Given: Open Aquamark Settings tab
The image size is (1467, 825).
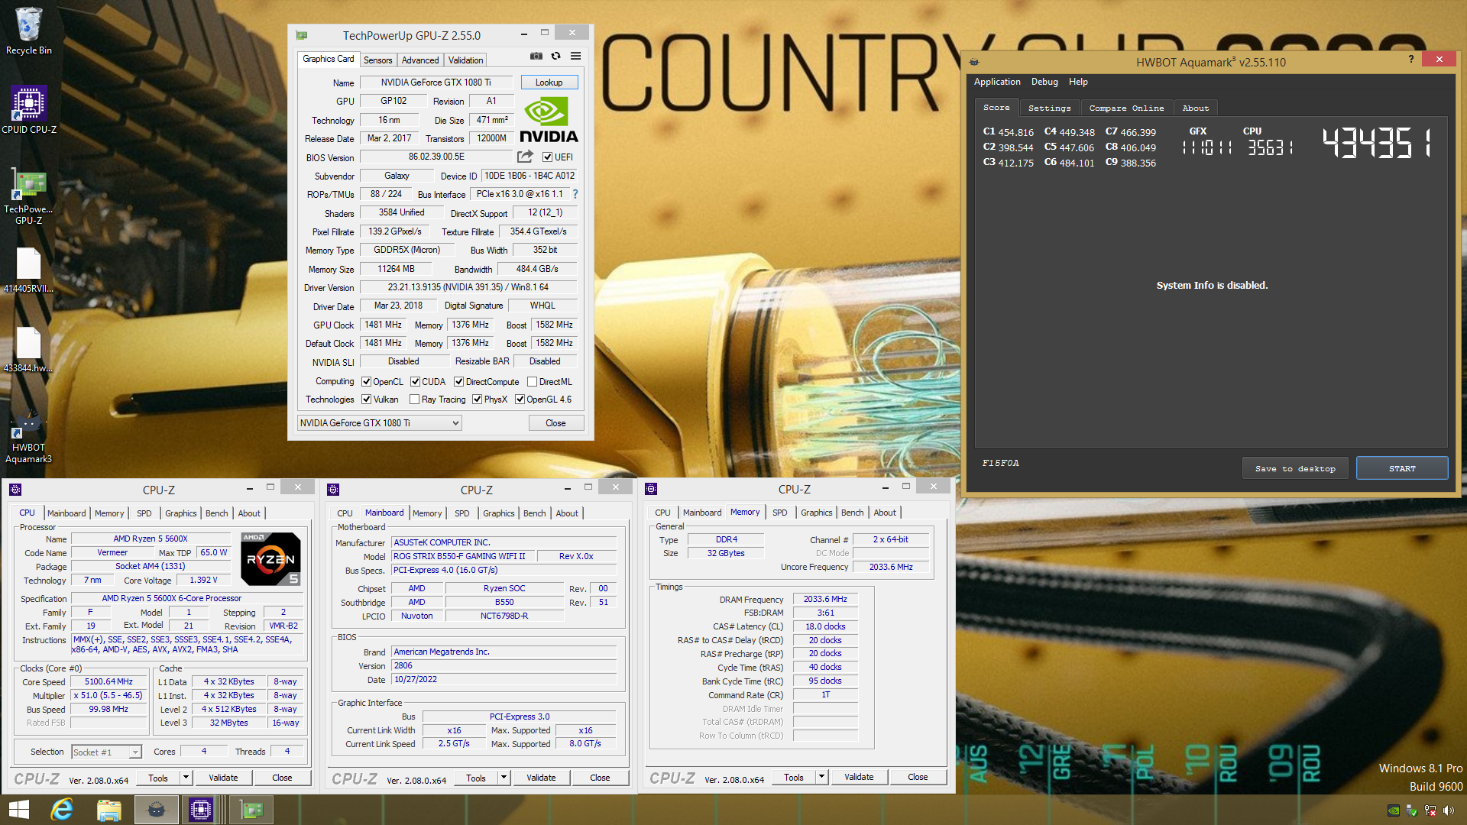Looking at the screenshot, I should [x=1049, y=108].
